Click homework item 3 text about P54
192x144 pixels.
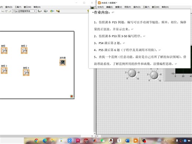(108, 43)
